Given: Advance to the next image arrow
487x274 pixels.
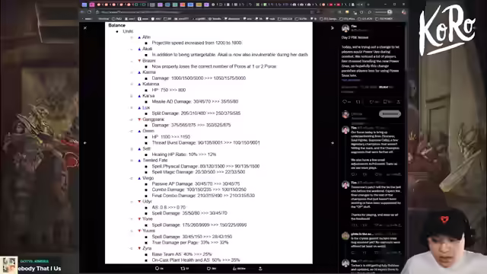Looking at the screenshot, I should click(333, 143).
